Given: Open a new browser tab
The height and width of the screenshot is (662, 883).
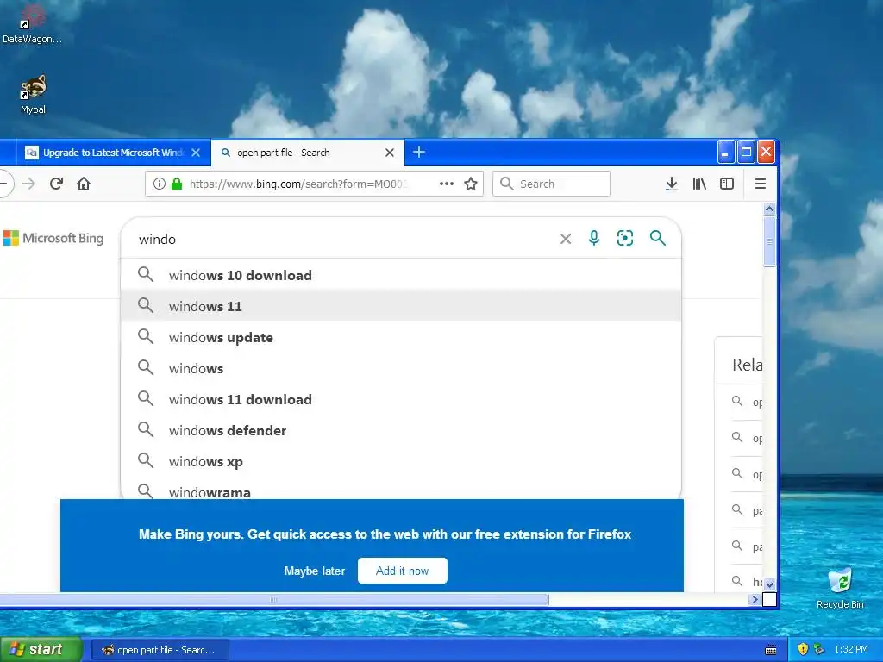Looking at the screenshot, I should pos(419,152).
